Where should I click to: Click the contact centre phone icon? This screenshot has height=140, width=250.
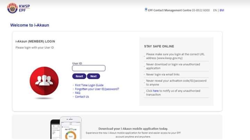point(146,10)
